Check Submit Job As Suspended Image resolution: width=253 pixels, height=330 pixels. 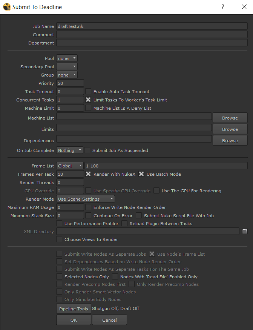pyautogui.click(x=87, y=150)
